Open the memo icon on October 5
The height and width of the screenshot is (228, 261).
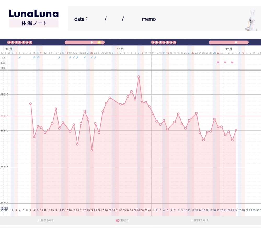20,58
